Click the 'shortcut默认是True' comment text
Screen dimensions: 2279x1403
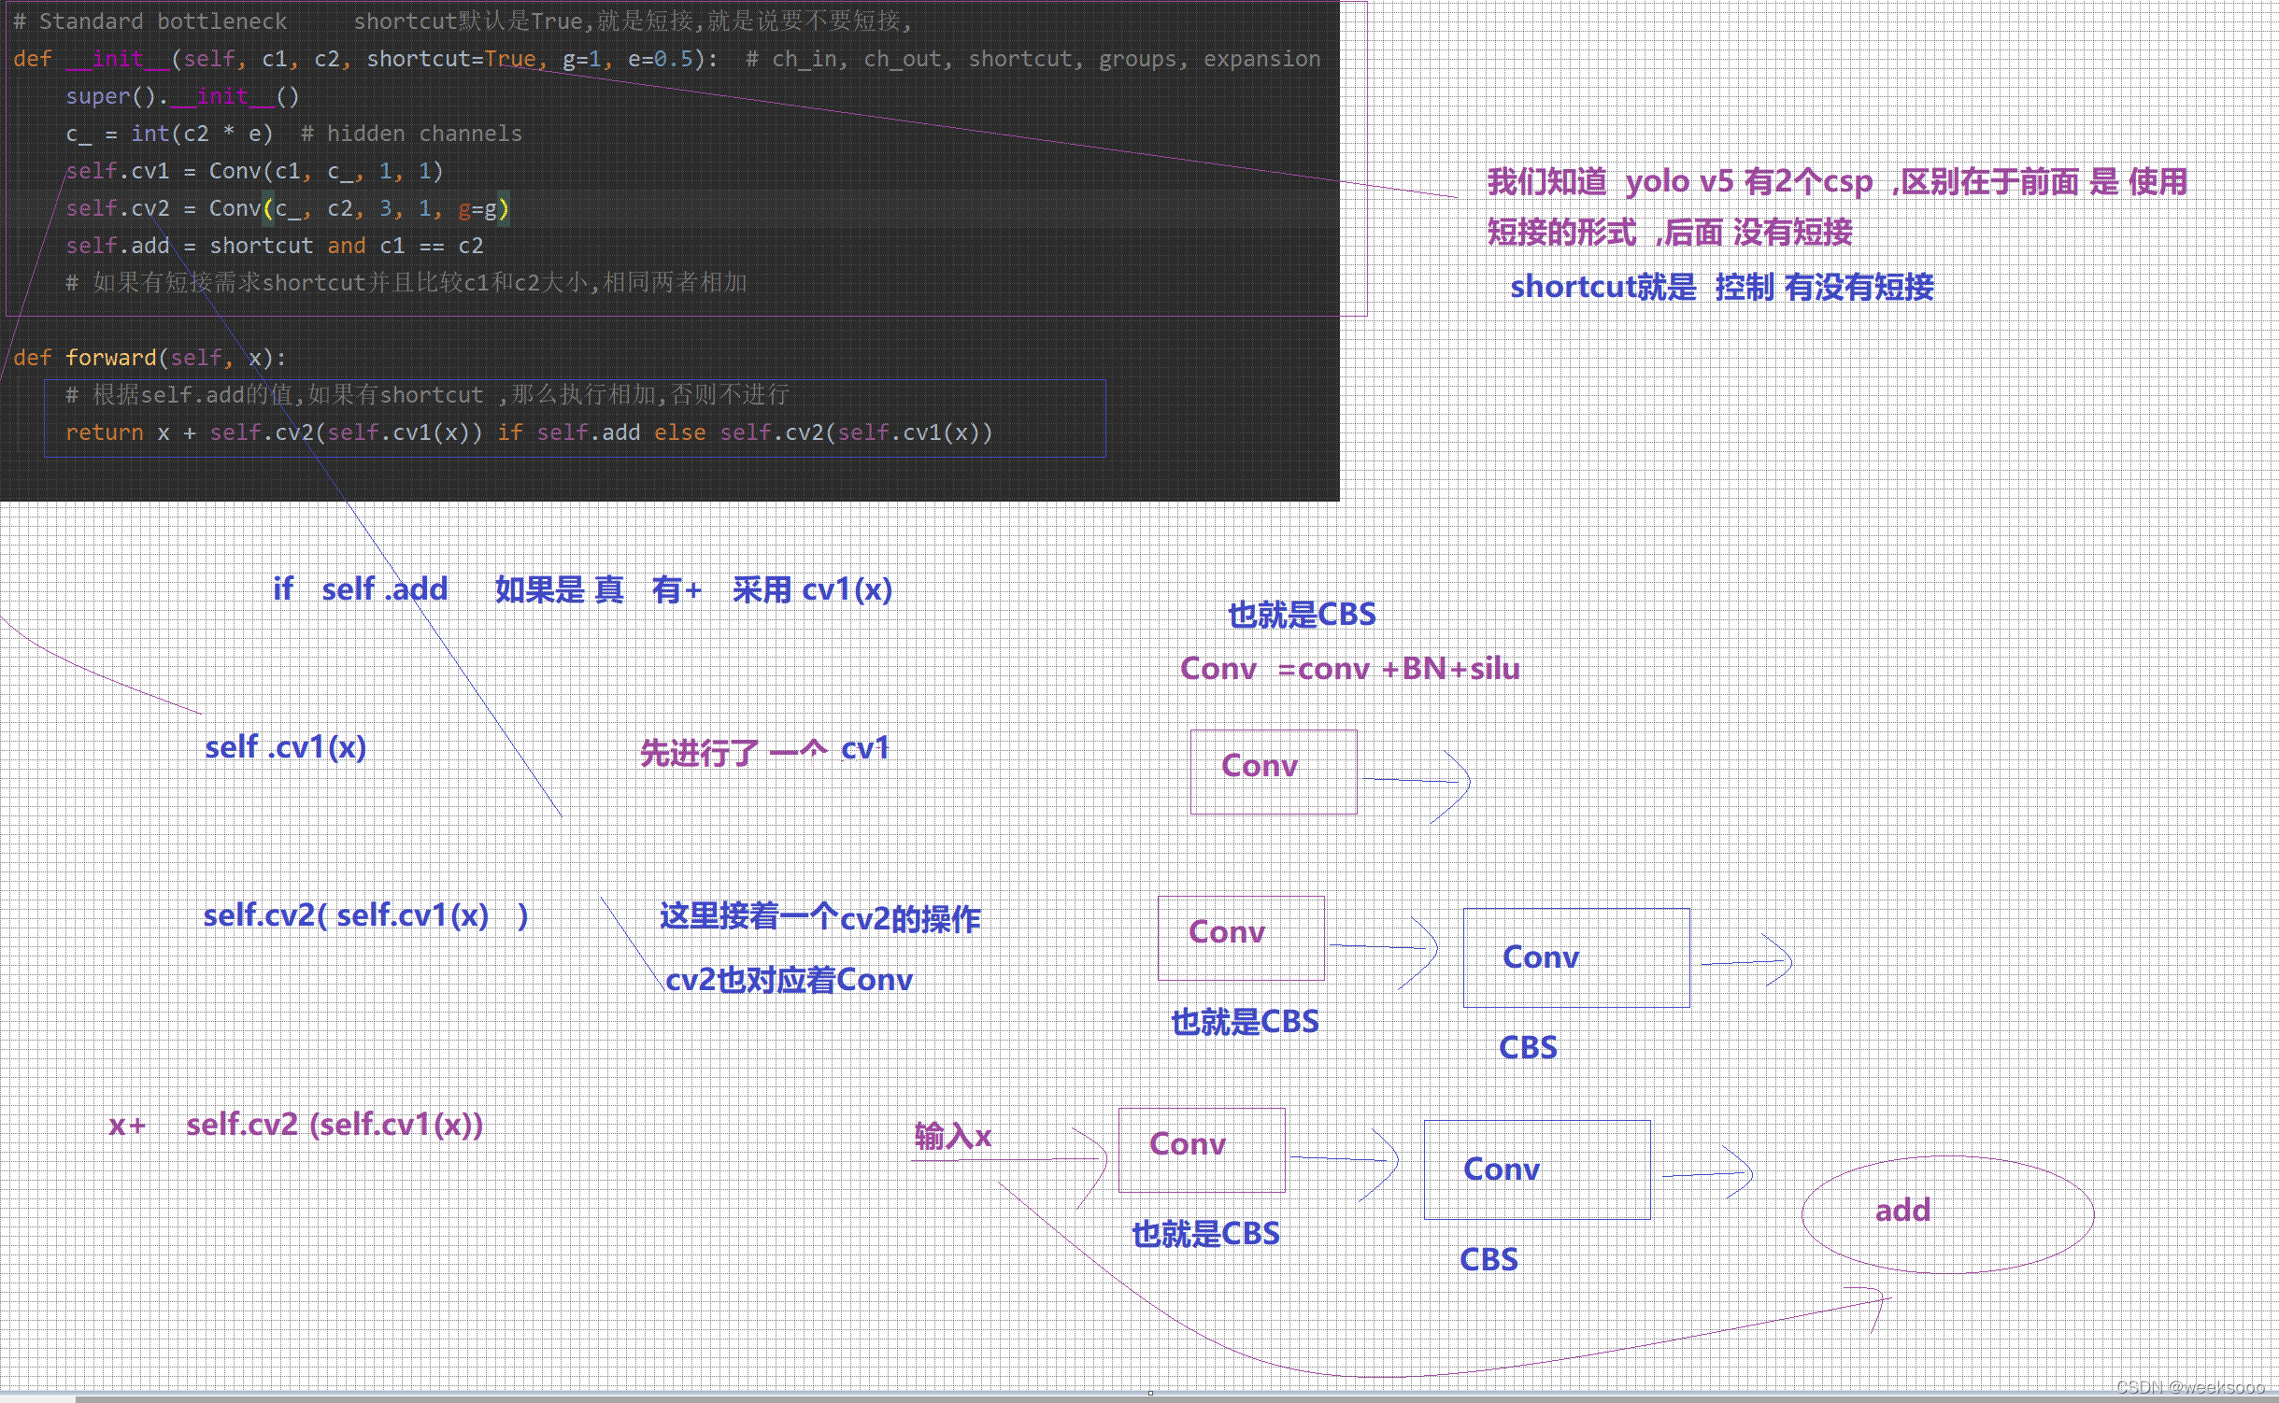pyautogui.click(x=468, y=21)
